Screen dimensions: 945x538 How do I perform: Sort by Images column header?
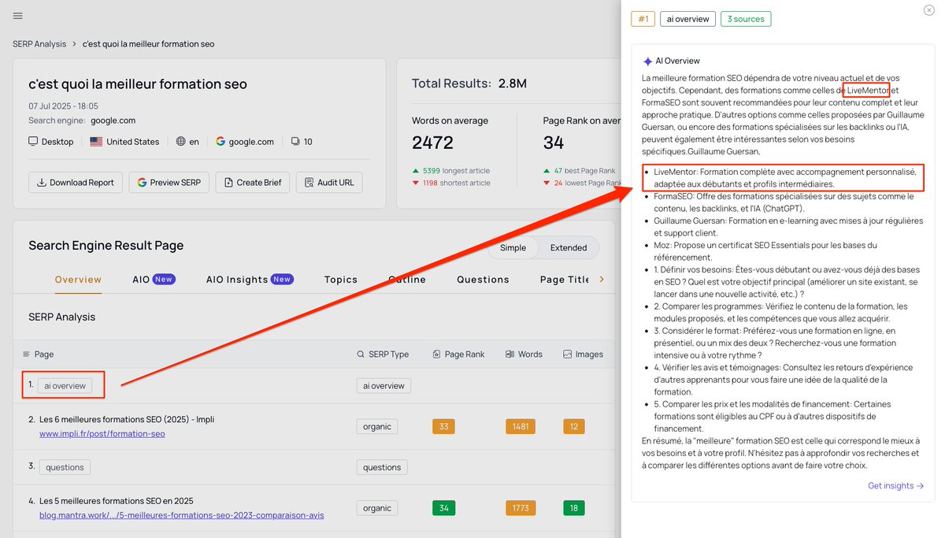(x=583, y=354)
